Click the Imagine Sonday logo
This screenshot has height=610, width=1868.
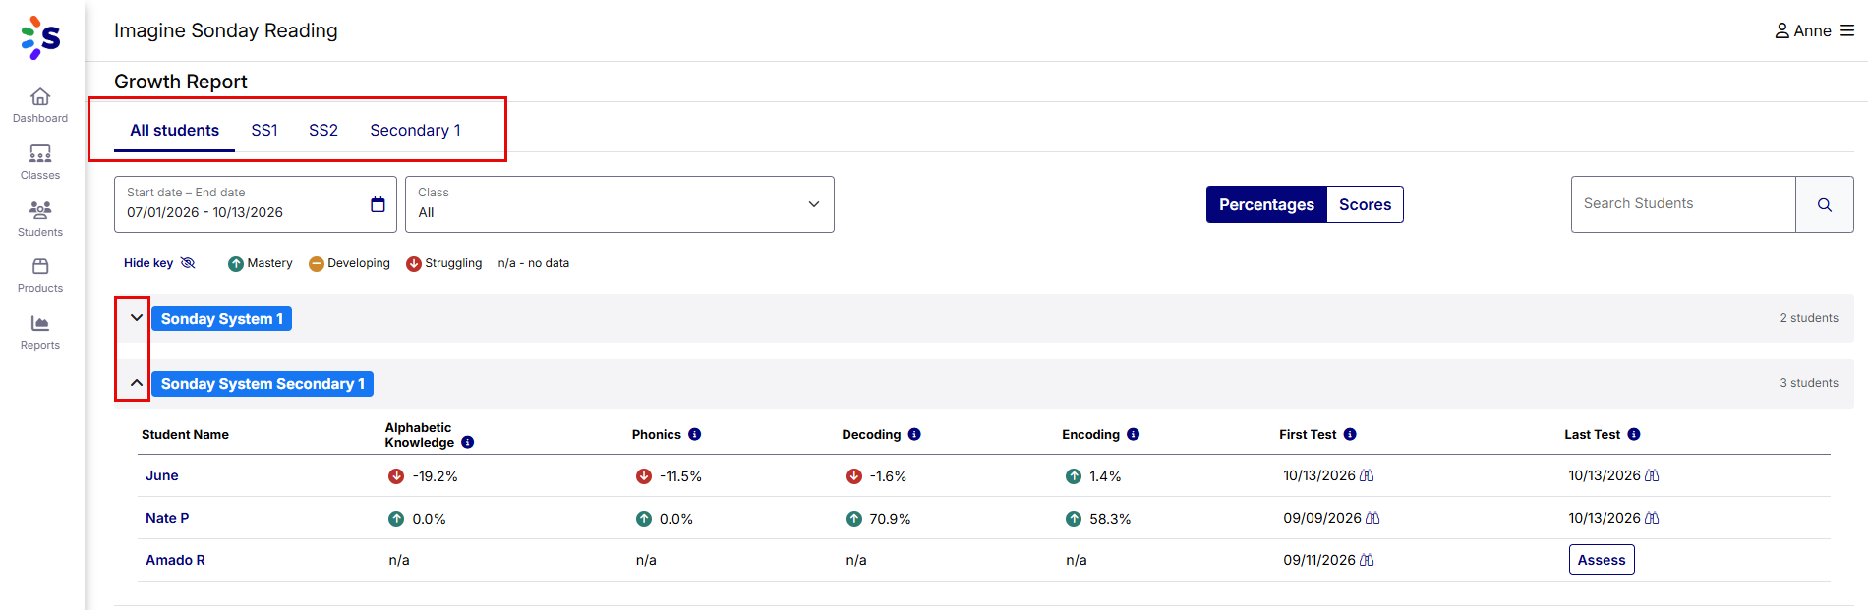(x=40, y=37)
